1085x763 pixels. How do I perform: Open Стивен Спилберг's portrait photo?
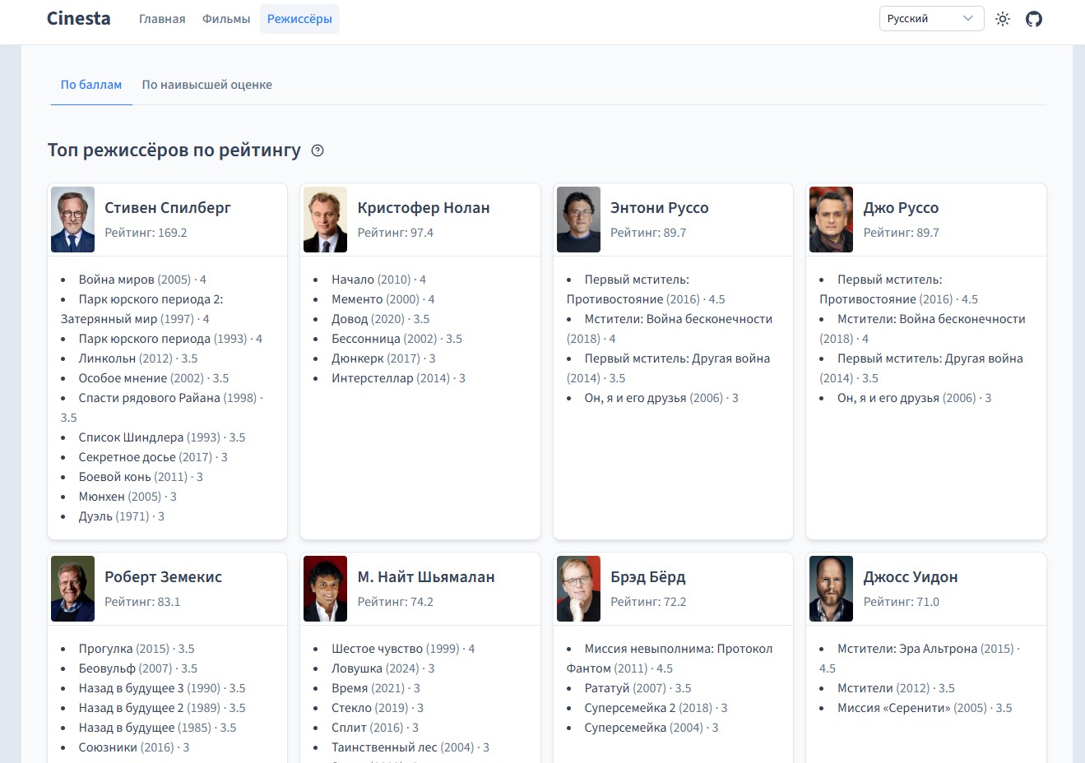point(73,220)
